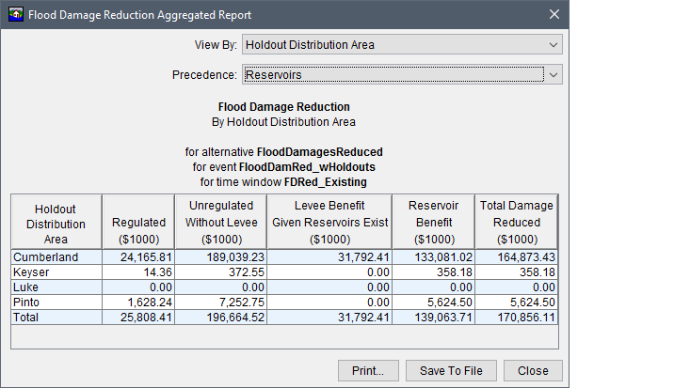The width and height of the screenshot is (674, 388).
Task: Click the Regulated column header
Action: coord(138,222)
